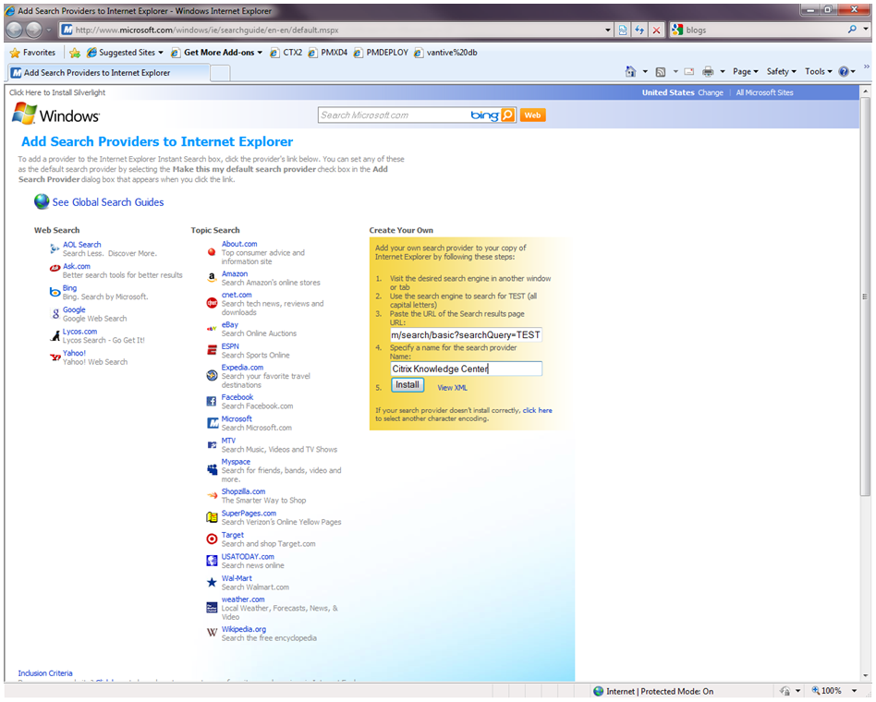The width and height of the screenshot is (876, 702).
Task: Follow the Wikipedia.org search provider link
Action: click(243, 629)
